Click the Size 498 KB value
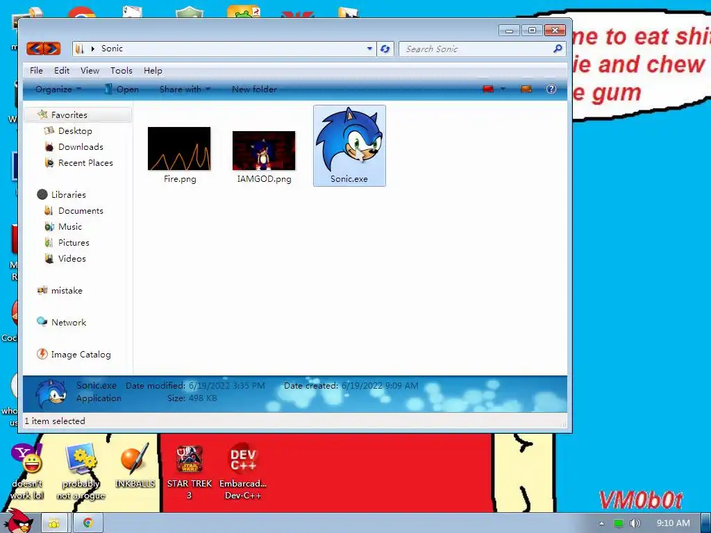 coord(202,398)
